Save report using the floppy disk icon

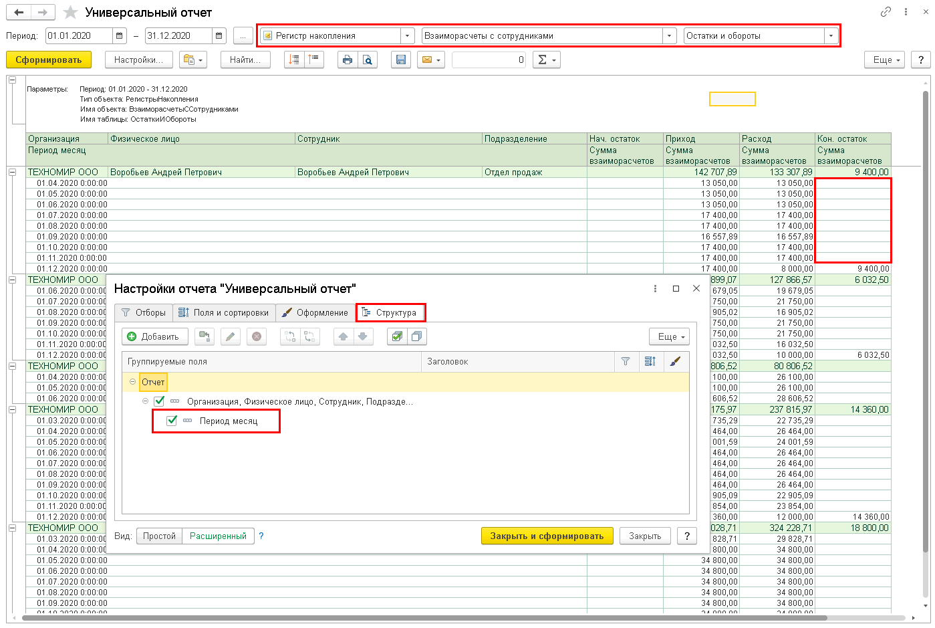[400, 60]
